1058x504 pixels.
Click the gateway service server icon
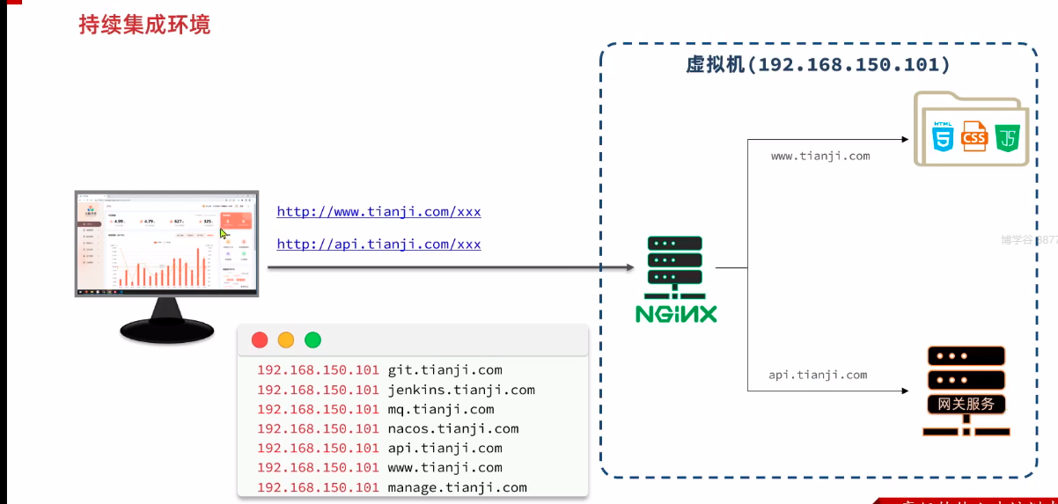(x=966, y=391)
